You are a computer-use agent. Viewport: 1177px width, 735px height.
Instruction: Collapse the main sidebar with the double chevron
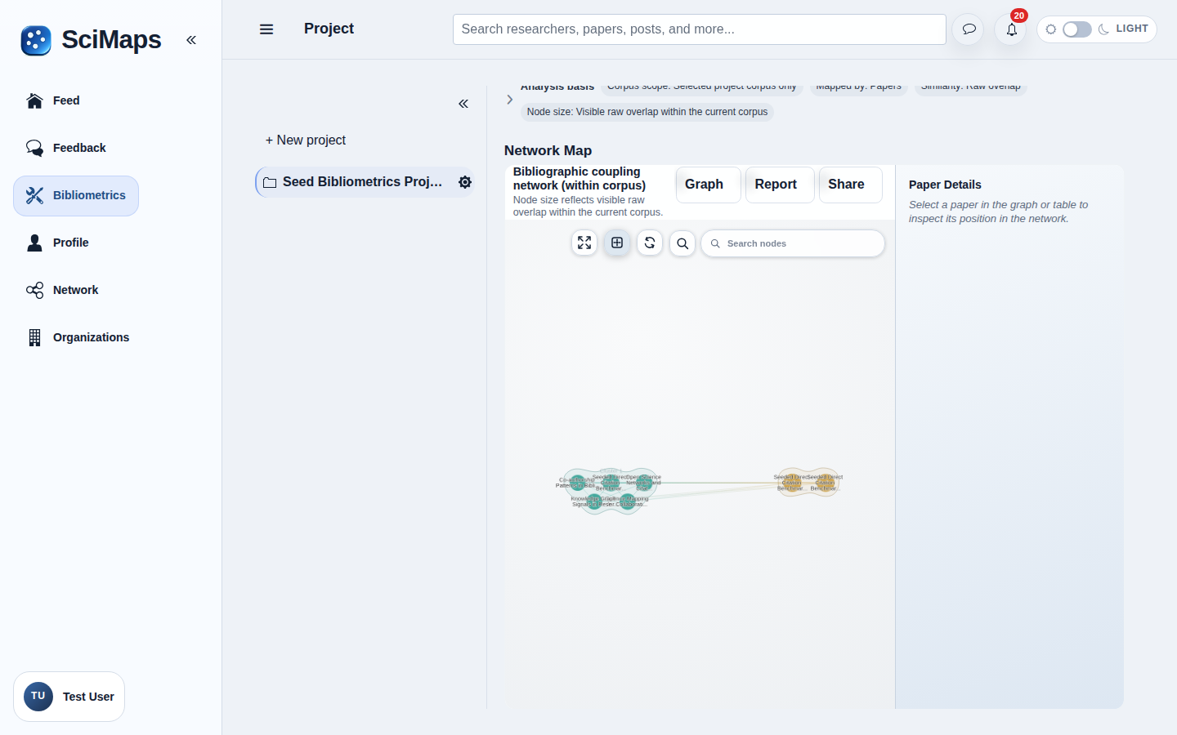[191, 40]
